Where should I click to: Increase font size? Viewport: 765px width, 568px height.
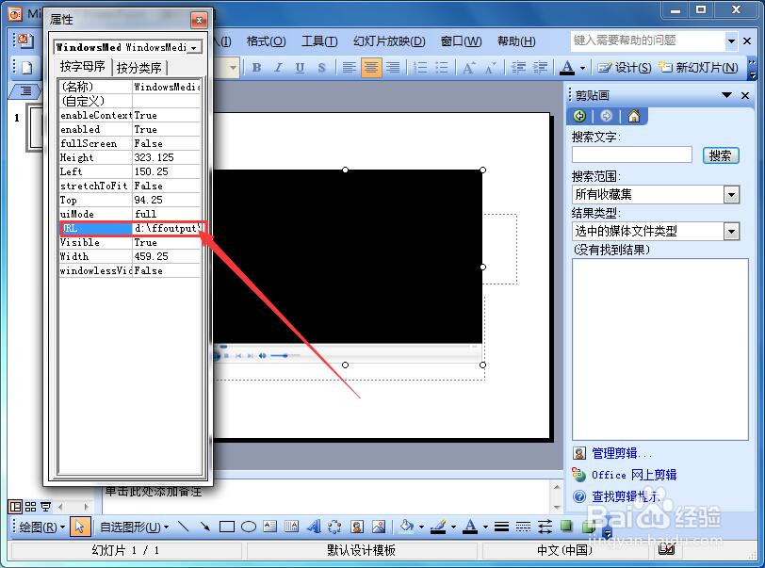coord(468,68)
